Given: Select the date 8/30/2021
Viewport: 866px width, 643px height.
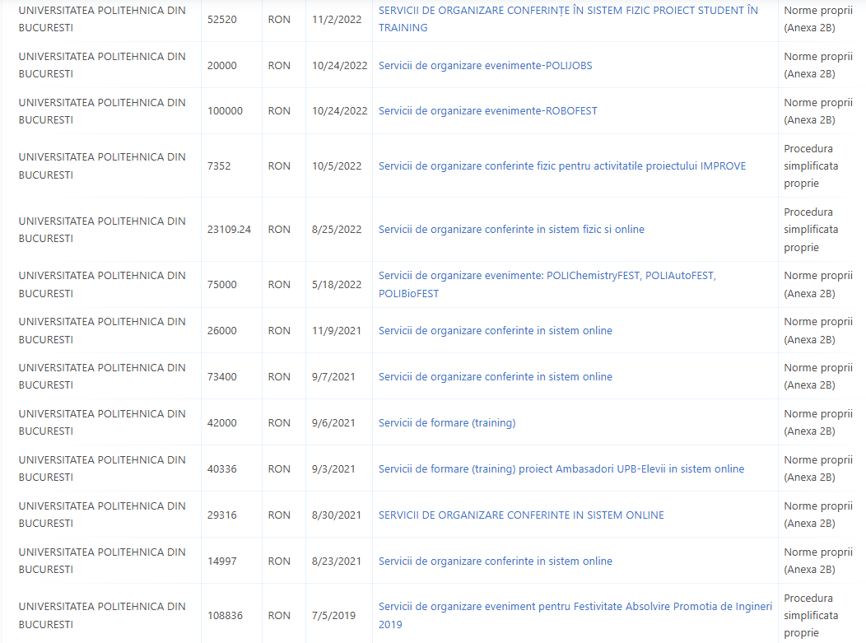Looking at the screenshot, I should coord(337,515).
